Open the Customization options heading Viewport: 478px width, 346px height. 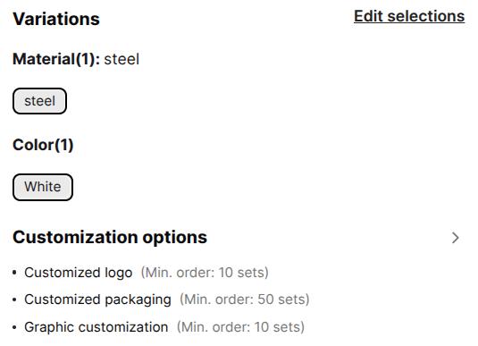[x=110, y=238]
